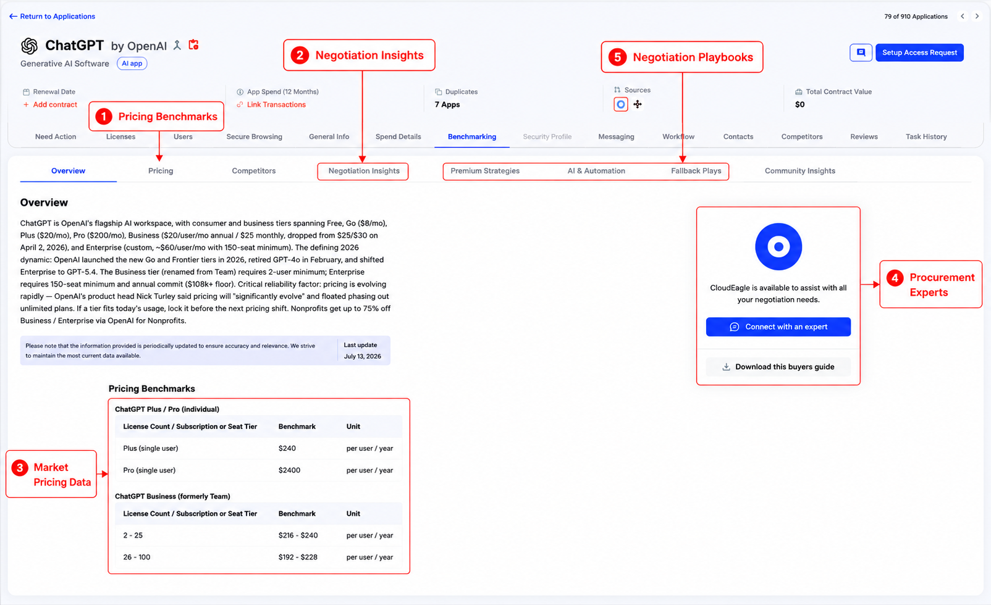
Task: Open the Fallback Plays sub-tab
Action: click(x=696, y=171)
